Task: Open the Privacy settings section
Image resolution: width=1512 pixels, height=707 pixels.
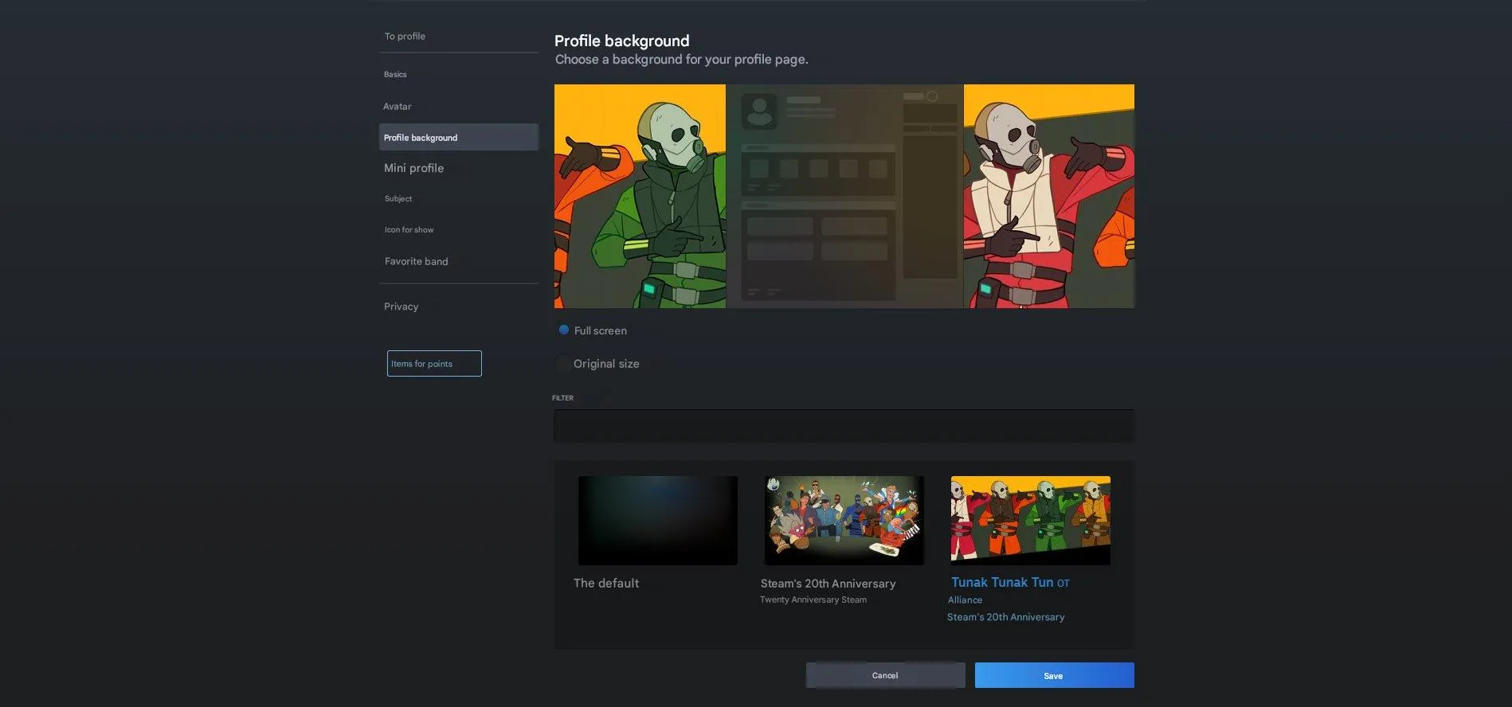Action: coord(401,307)
